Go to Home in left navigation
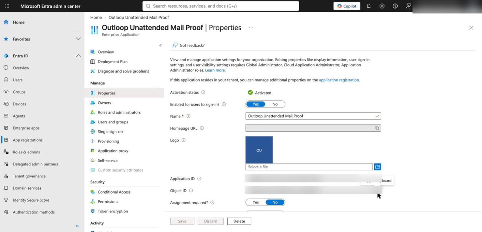482x232 pixels. coord(19,22)
